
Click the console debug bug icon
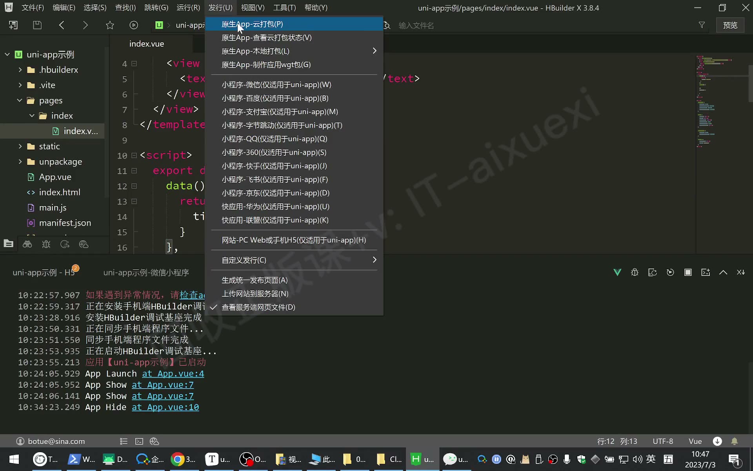(635, 272)
